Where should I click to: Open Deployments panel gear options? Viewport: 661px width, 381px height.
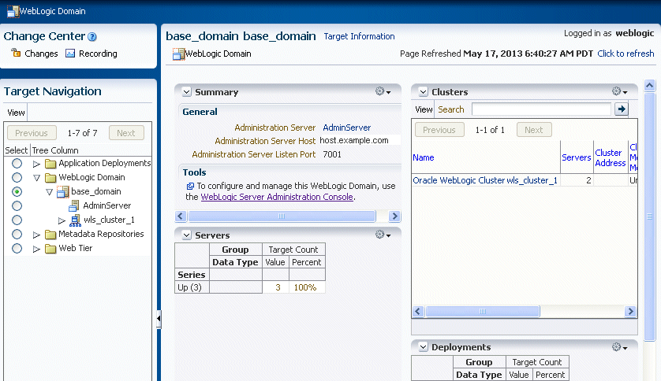point(619,347)
